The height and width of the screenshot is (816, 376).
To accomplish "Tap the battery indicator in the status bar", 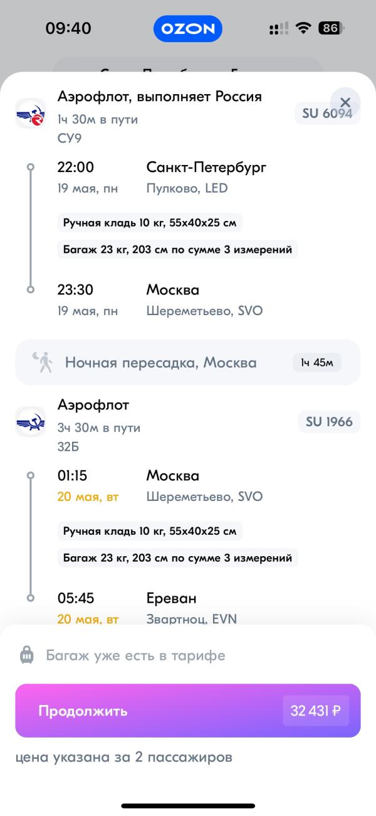I will (332, 28).
